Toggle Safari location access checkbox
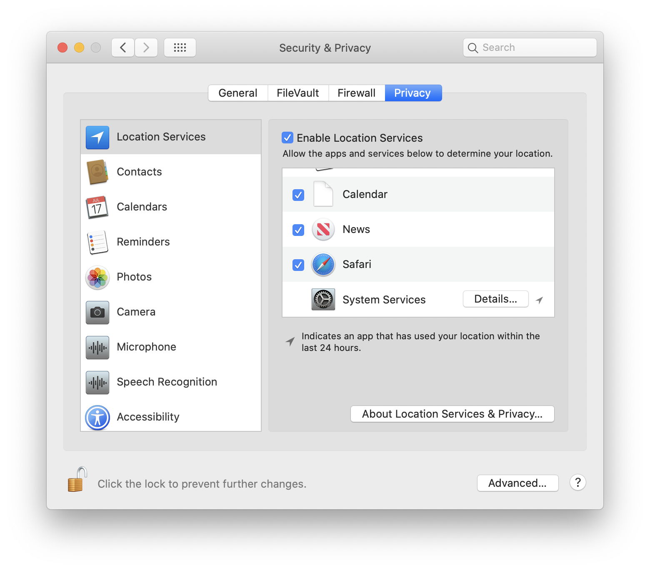Image resolution: width=650 pixels, height=571 pixels. [x=298, y=265]
